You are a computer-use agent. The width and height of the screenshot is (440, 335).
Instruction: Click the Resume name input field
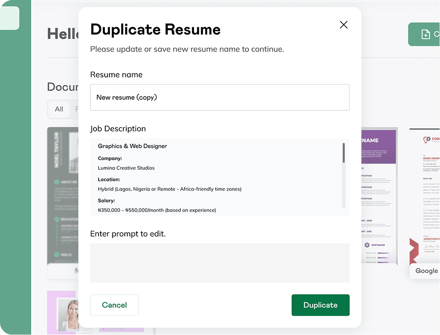click(x=220, y=97)
